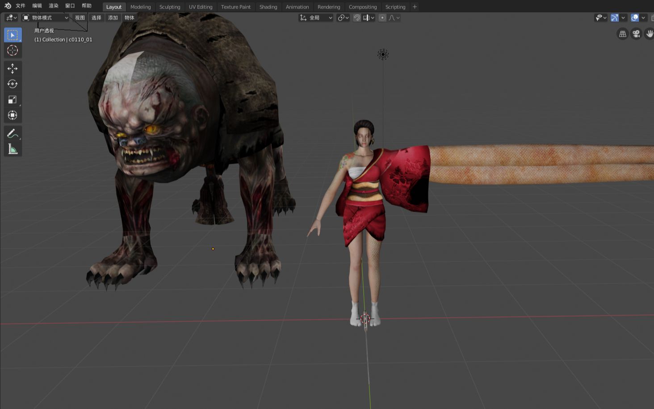Open the Blender logo menu
Viewport: 654px width, 409px height.
(8, 6)
